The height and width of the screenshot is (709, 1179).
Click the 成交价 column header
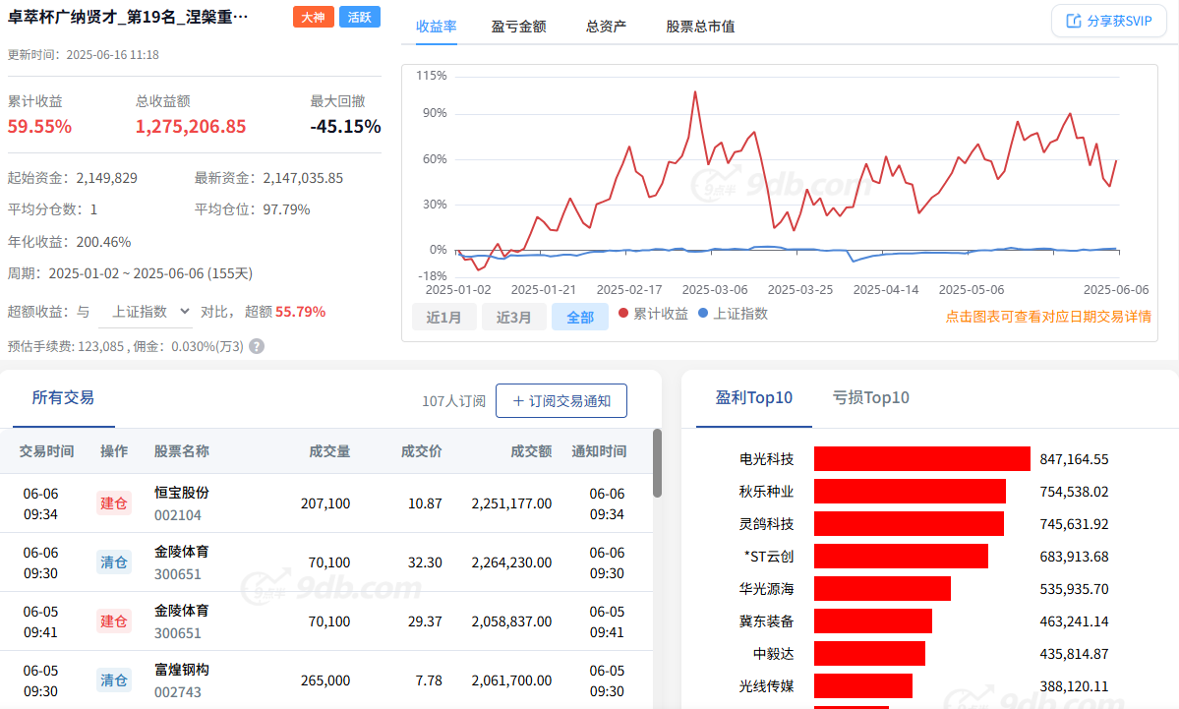[x=421, y=451]
